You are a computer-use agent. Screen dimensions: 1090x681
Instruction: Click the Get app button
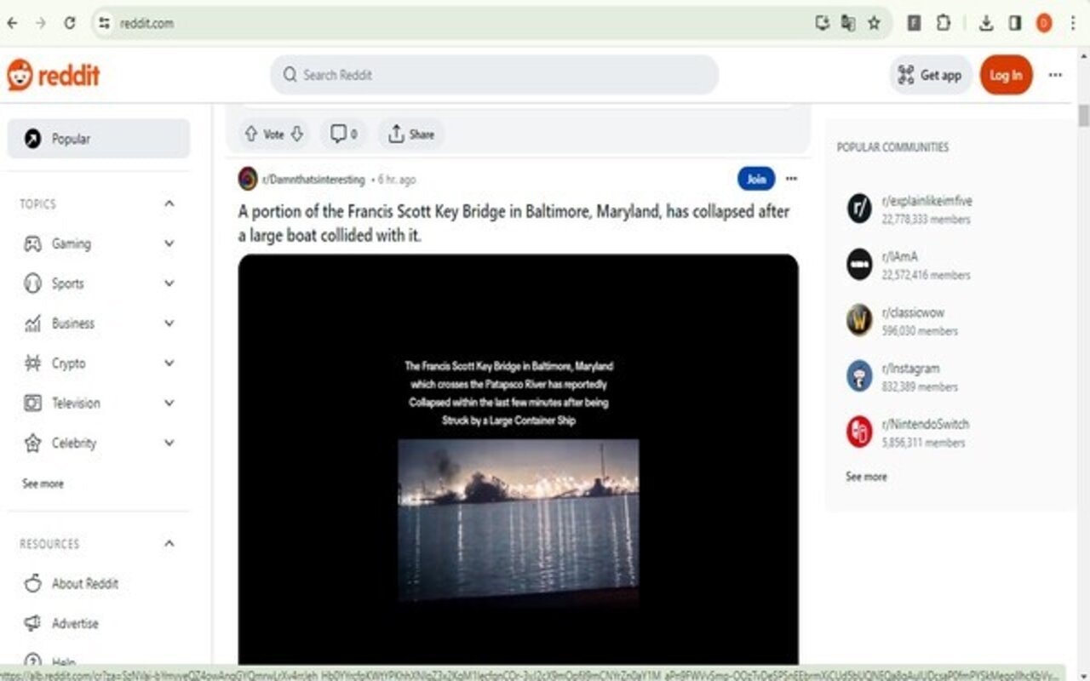pyautogui.click(x=931, y=75)
